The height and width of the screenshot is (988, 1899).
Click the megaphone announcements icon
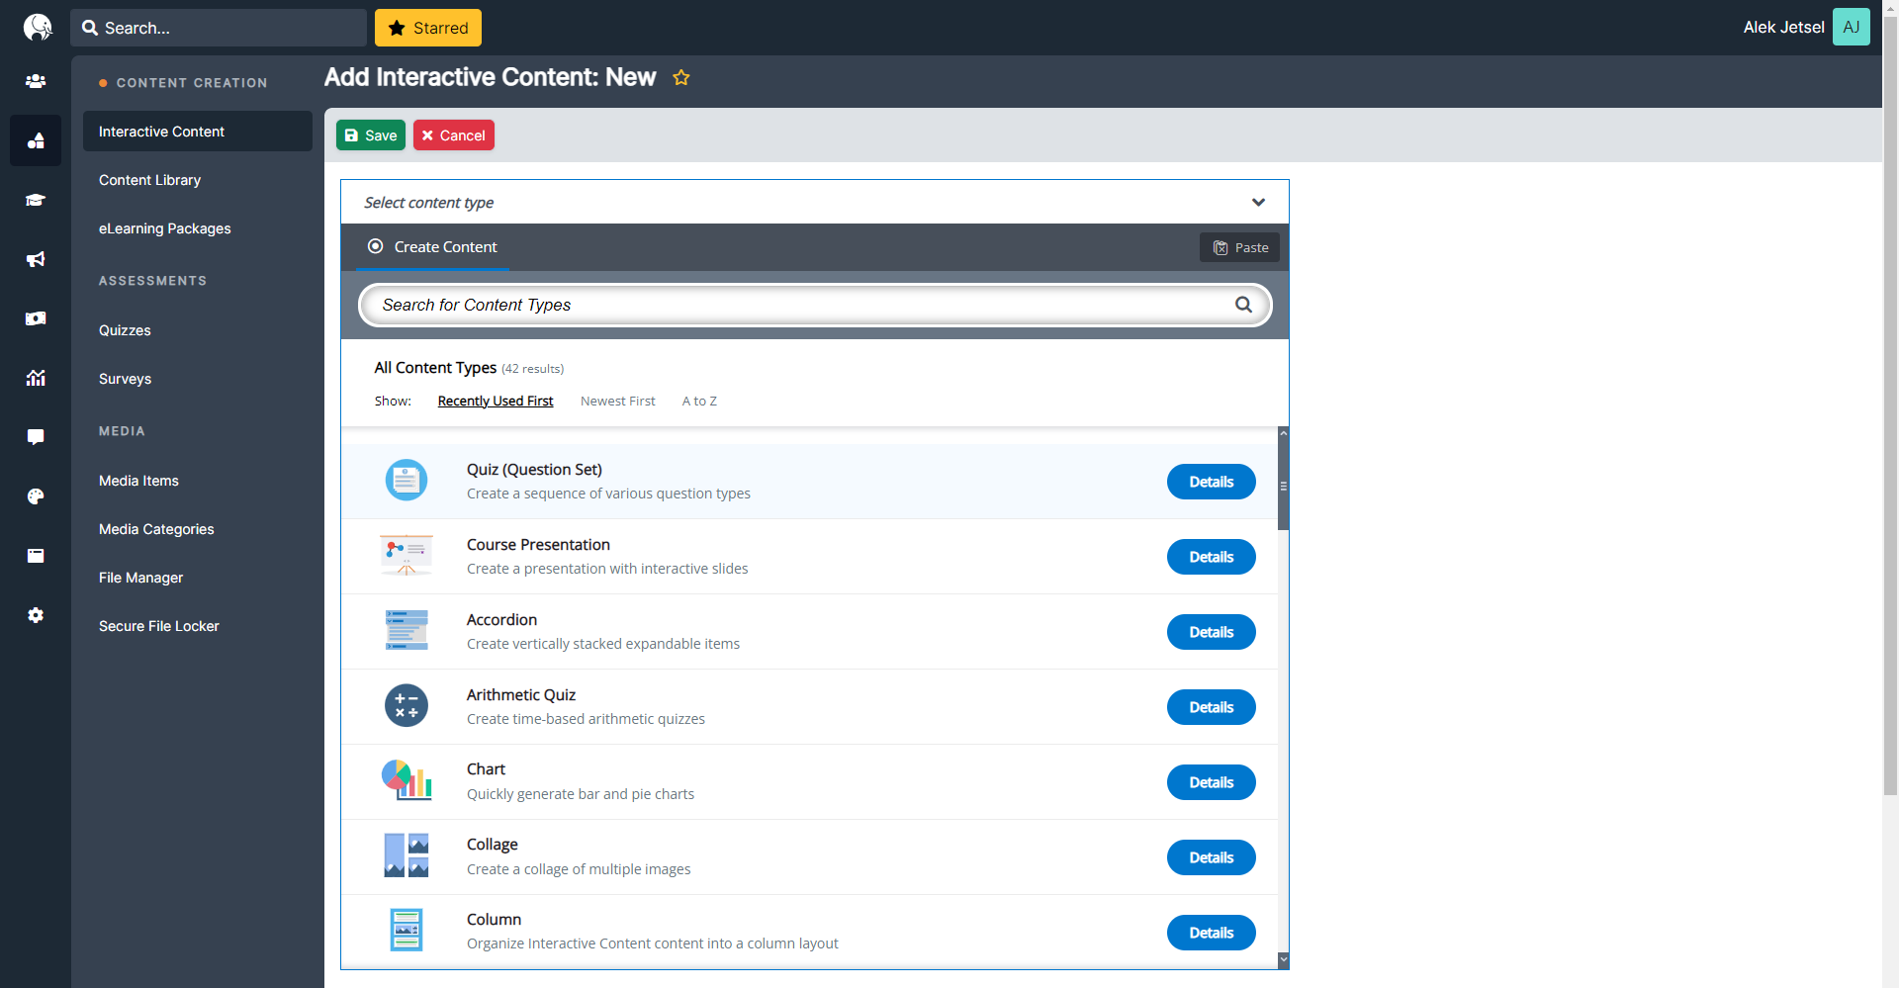[x=36, y=259]
